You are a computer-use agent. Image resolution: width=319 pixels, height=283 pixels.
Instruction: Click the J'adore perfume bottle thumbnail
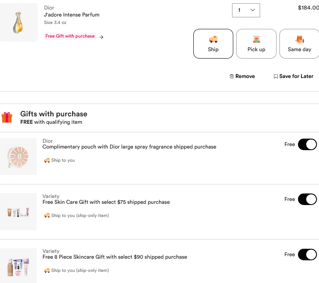point(19,22)
